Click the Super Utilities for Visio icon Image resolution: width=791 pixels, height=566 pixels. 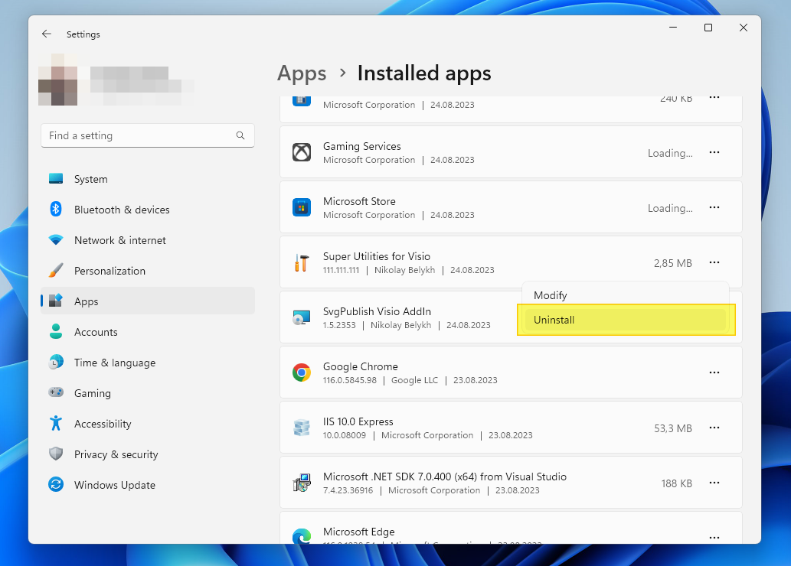[302, 262]
